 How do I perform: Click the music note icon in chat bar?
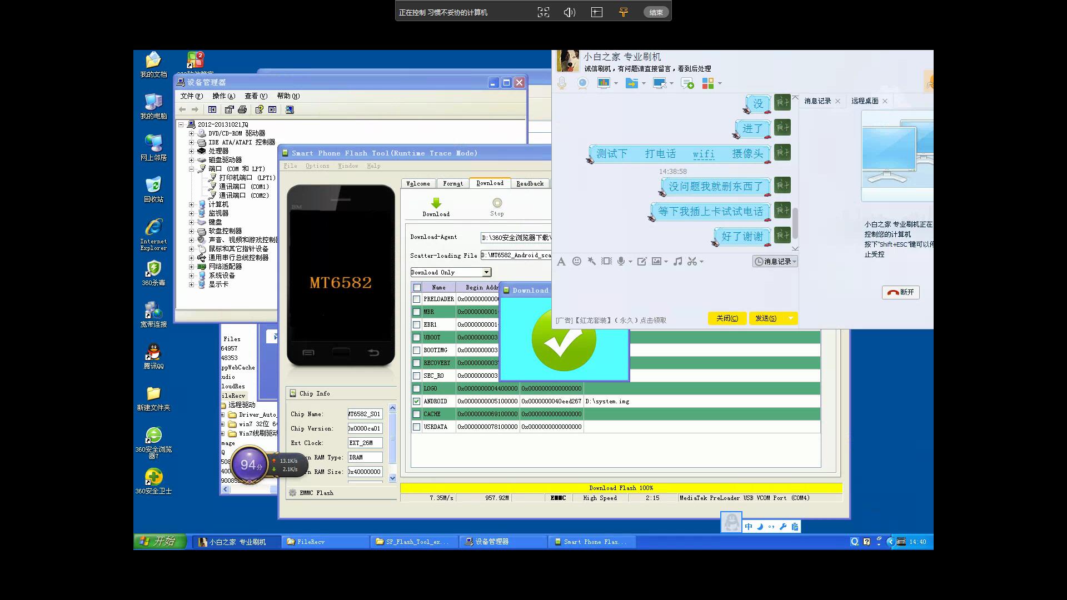(677, 261)
